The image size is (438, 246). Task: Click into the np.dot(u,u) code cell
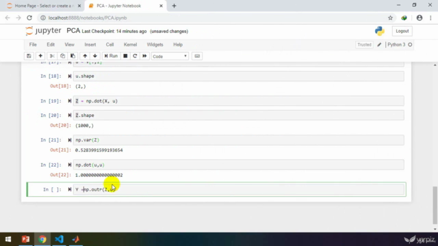239,165
